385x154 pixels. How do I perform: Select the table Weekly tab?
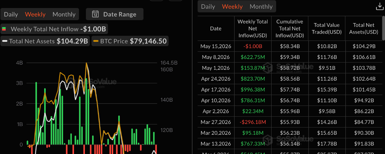point(232,6)
